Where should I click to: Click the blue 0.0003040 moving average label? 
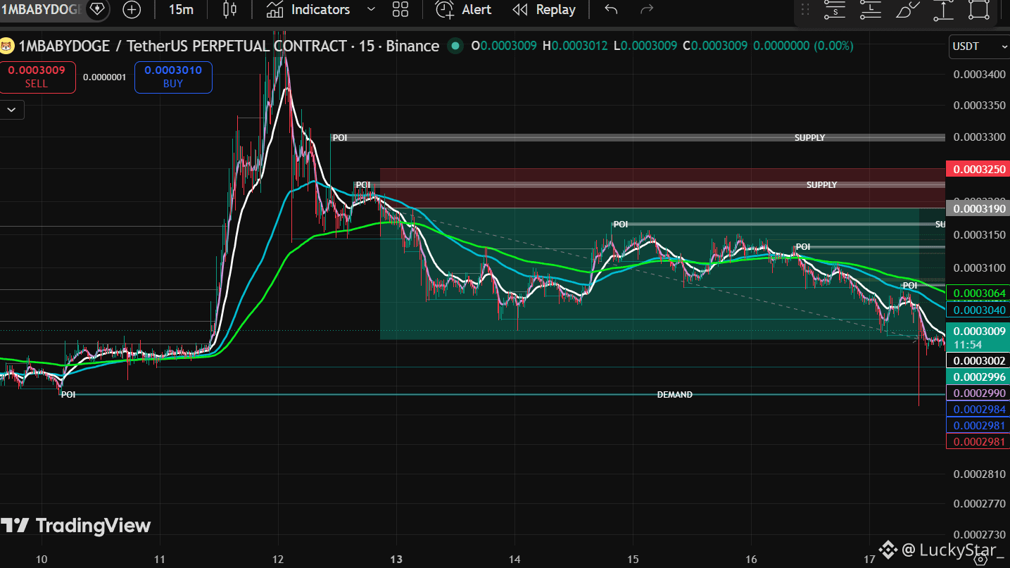pyautogui.click(x=979, y=310)
